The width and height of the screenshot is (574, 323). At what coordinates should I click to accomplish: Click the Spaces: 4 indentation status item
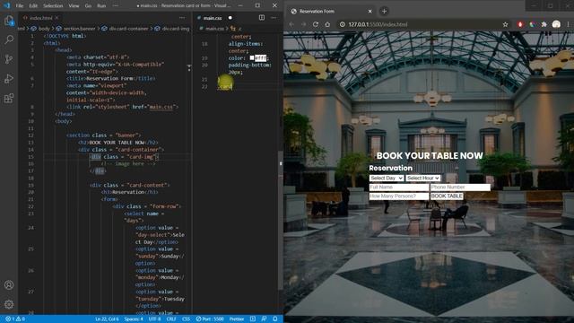point(134,319)
